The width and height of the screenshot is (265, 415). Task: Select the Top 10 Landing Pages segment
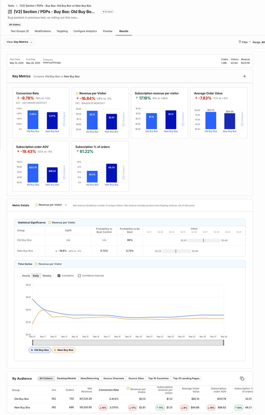pos(187,378)
